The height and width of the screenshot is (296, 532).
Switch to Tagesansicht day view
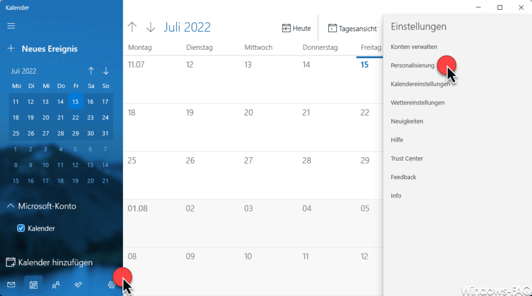coord(352,29)
